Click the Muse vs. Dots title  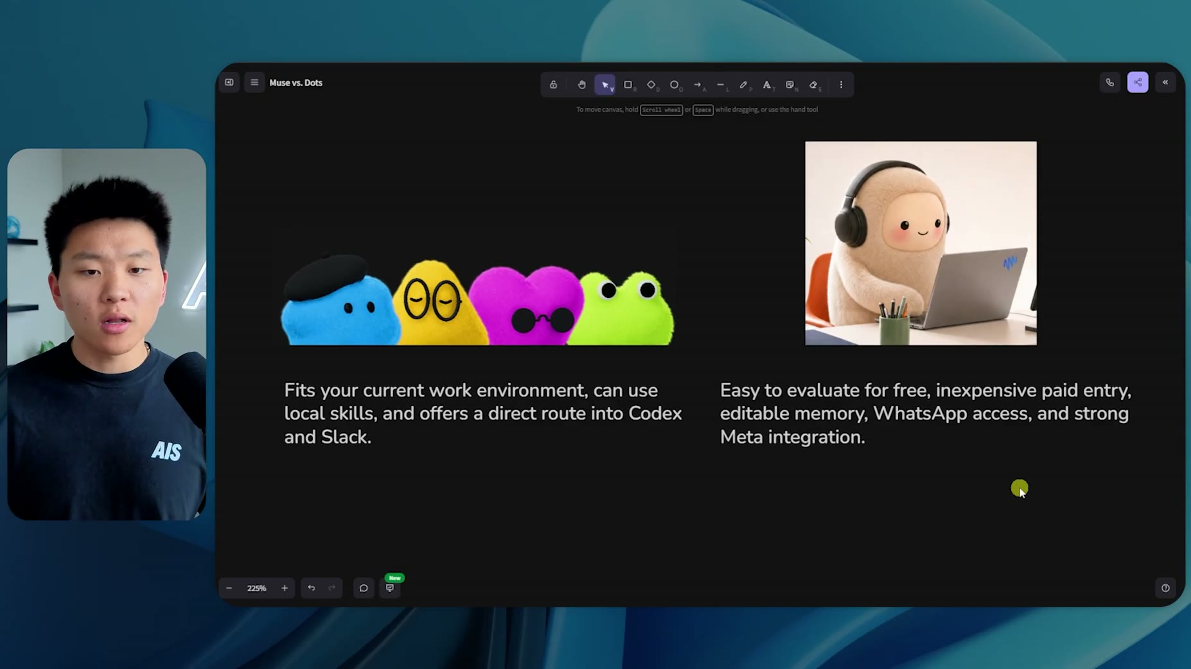(296, 83)
